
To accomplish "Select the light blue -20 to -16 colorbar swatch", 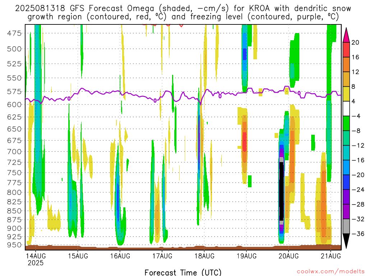I will click(346, 167).
